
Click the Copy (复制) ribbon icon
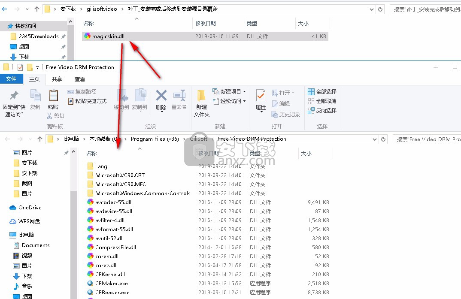(x=35, y=96)
